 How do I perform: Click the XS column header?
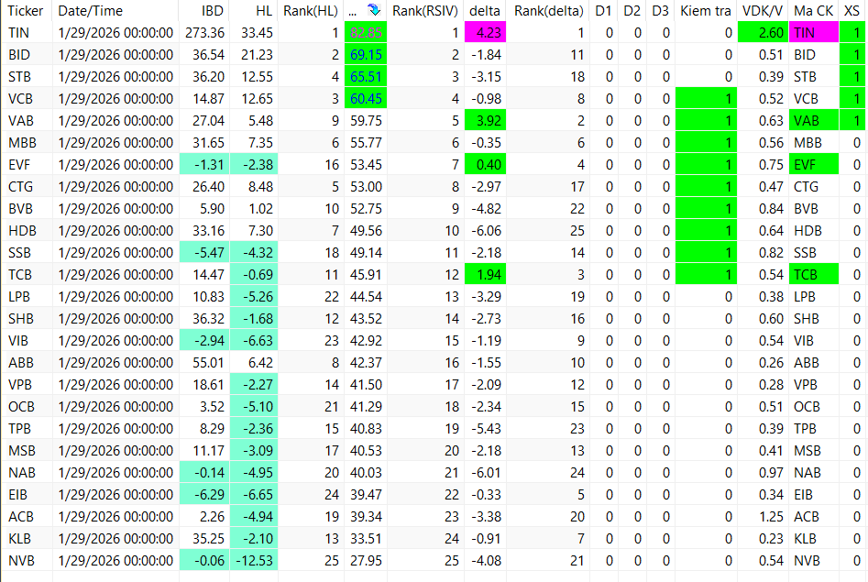(x=852, y=10)
